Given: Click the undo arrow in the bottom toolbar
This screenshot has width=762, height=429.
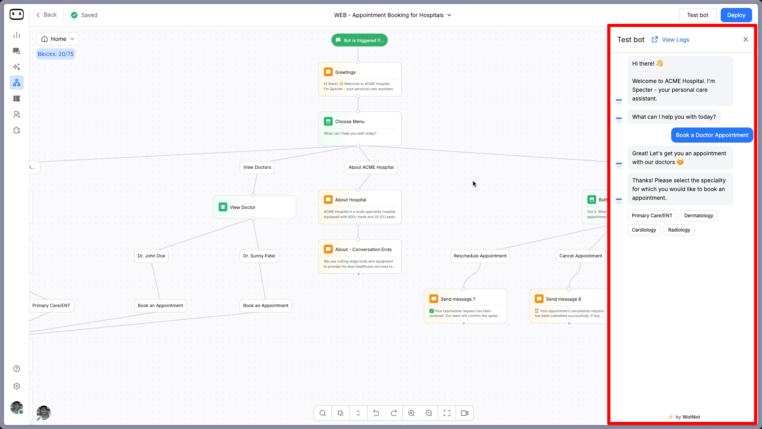Looking at the screenshot, I should 376,413.
